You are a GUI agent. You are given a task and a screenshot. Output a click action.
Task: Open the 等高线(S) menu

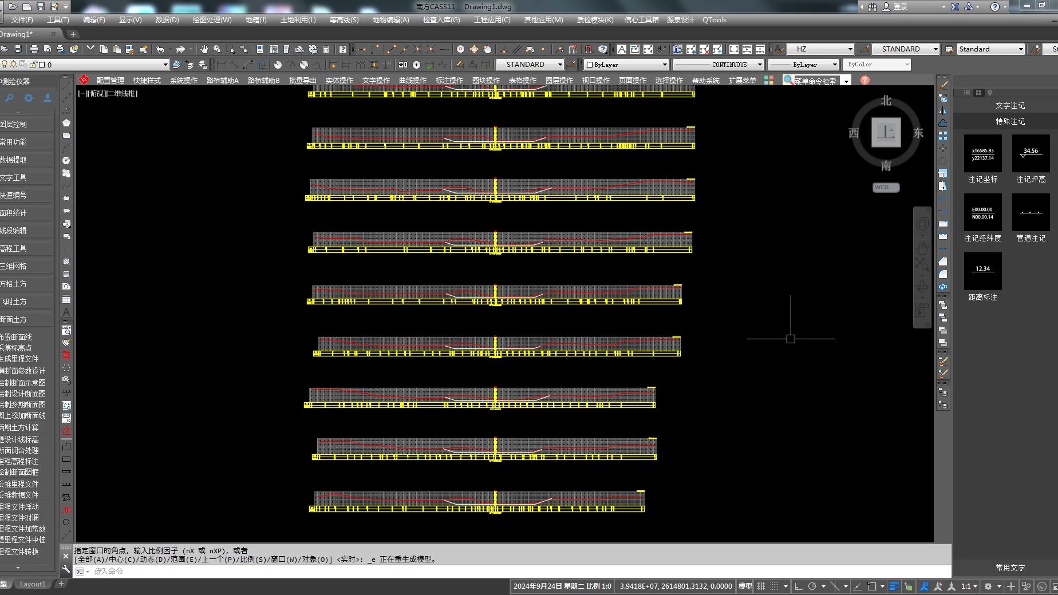point(344,20)
